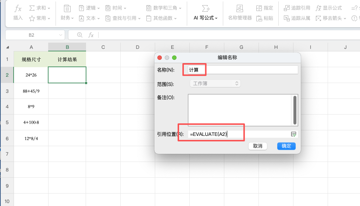Click cell containing 8*9
Screen dimensions: 360x206
pos(31,106)
